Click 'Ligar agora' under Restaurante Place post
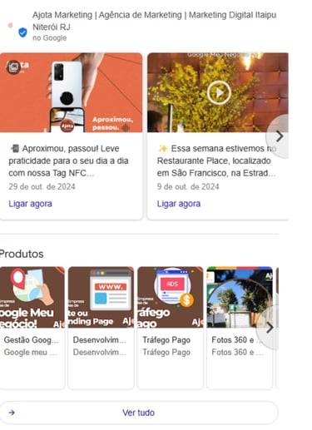312x430 pixels. [x=179, y=204]
